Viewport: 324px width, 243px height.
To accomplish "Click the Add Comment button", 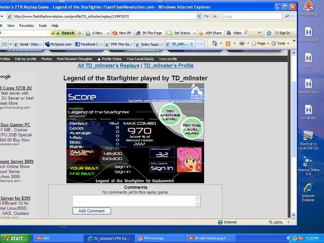I will point(92,211).
